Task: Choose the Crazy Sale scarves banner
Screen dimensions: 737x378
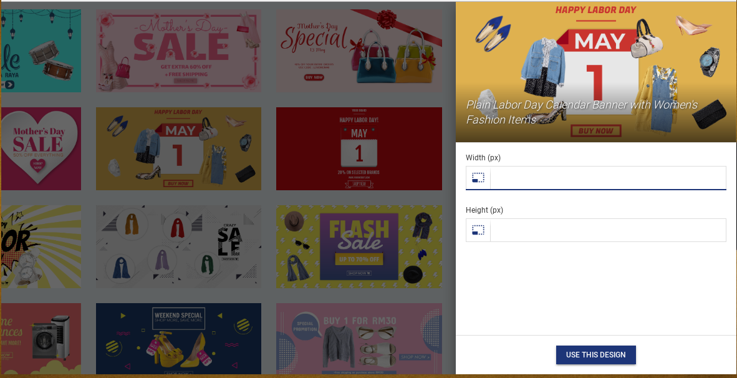Action: (x=178, y=246)
